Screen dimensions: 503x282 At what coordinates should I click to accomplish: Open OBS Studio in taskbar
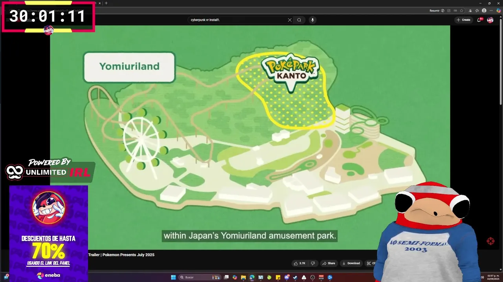[312, 277]
